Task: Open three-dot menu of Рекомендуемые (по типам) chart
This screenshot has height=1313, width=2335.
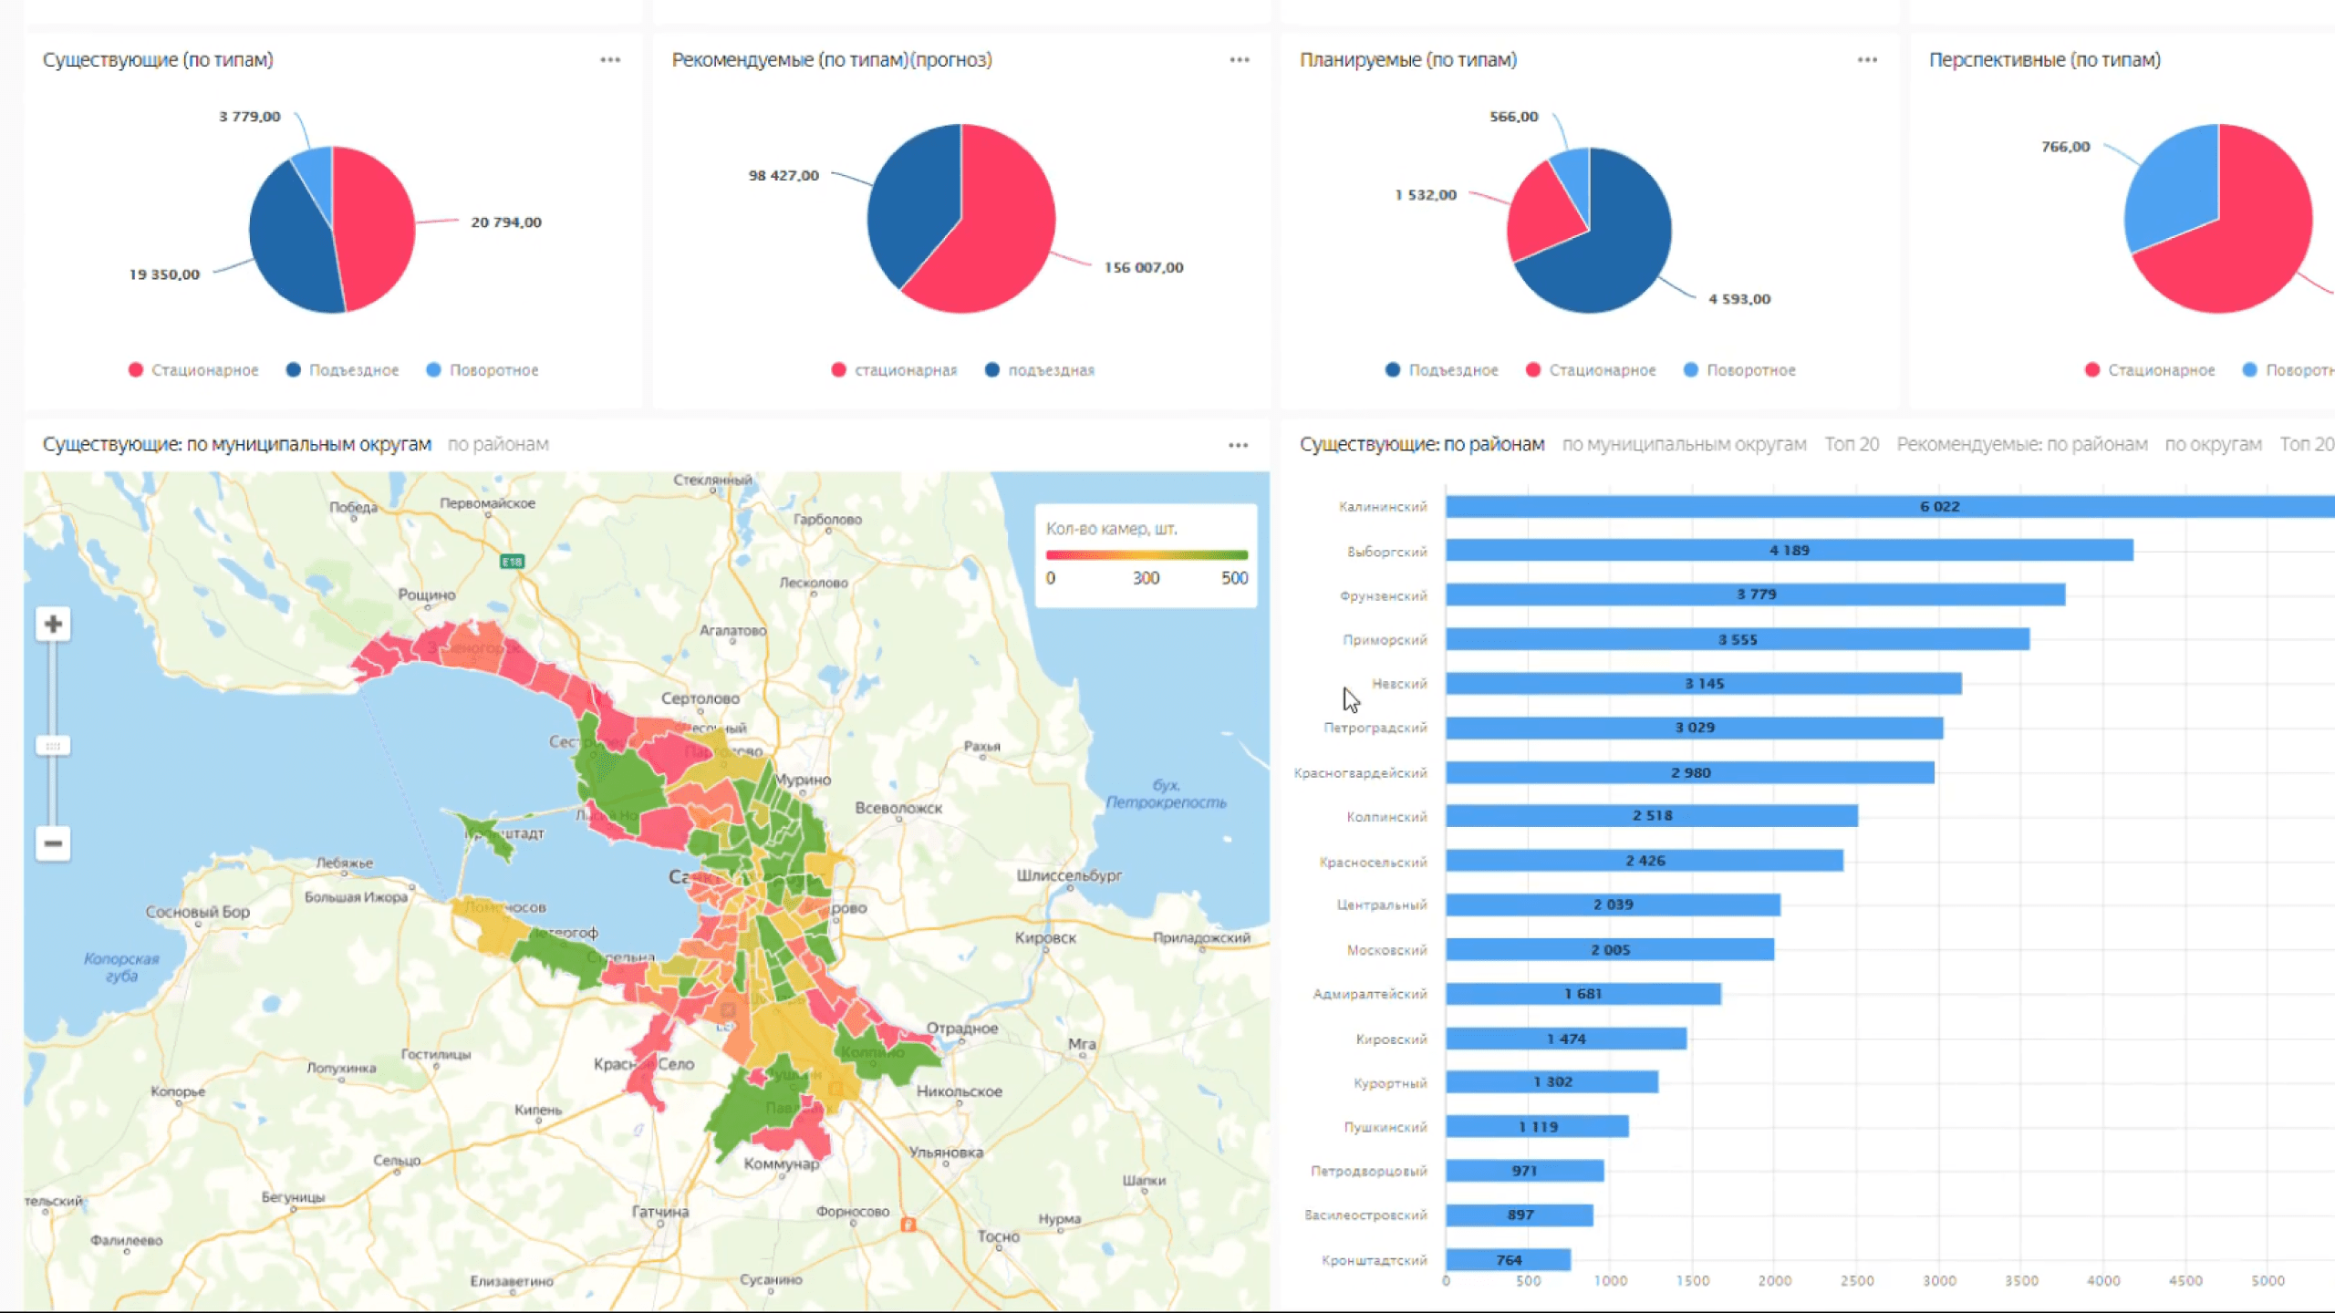Action: tap(1239, 60)
